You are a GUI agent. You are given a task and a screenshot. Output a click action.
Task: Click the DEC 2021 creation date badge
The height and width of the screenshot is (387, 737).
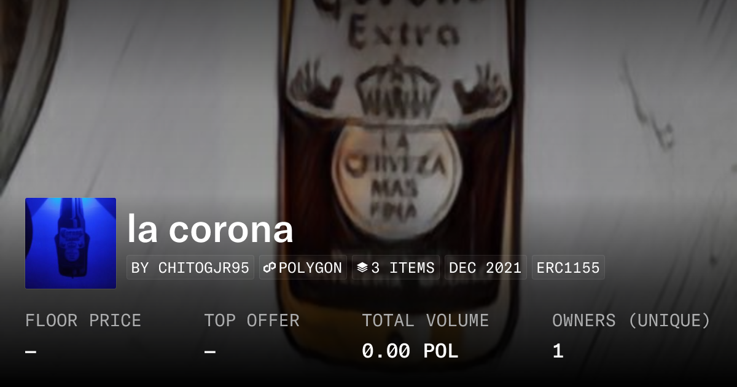[x=485, y=268]
